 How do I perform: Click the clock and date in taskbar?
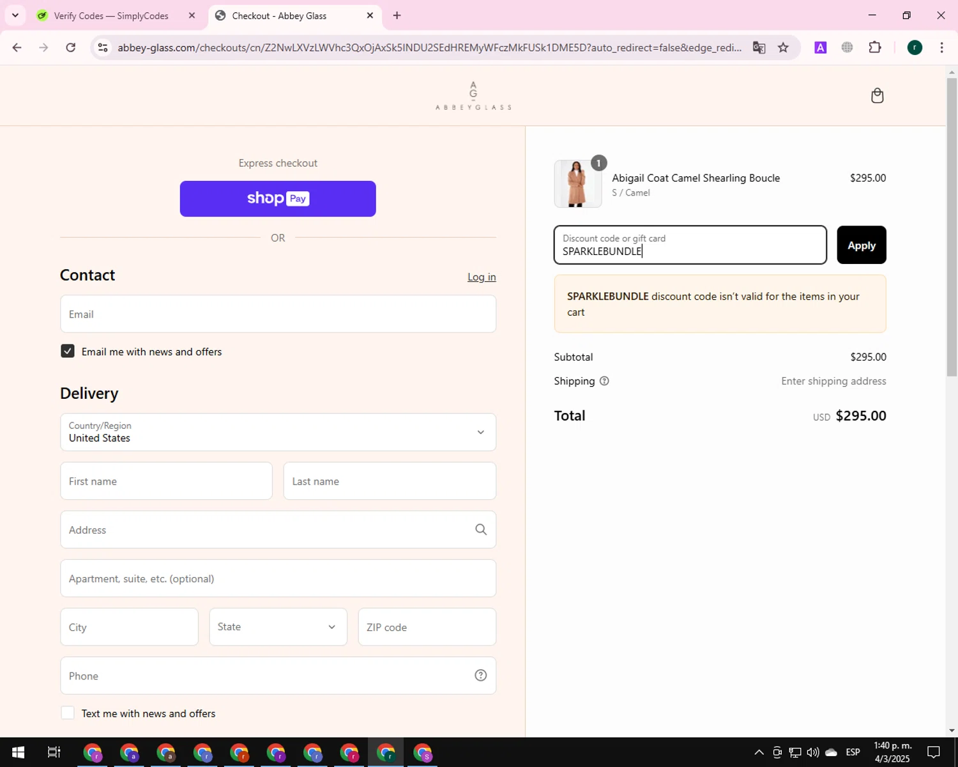tap(892, 752)
